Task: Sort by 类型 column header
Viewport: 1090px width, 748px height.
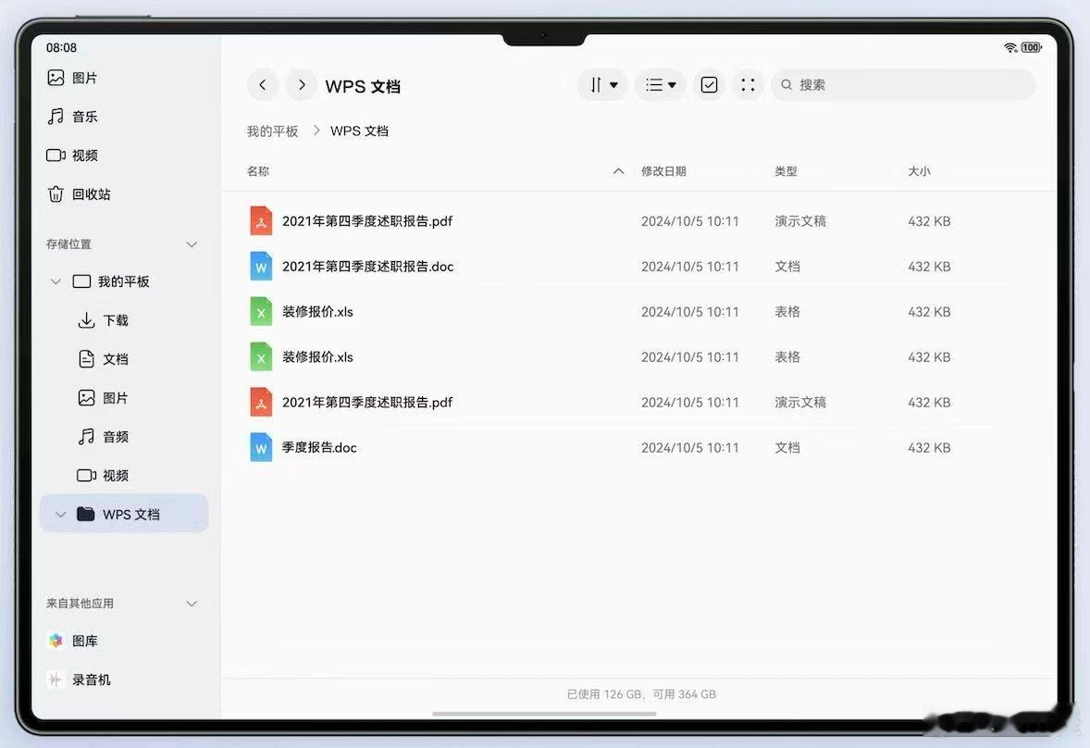Action: click(x=786, y=171)
